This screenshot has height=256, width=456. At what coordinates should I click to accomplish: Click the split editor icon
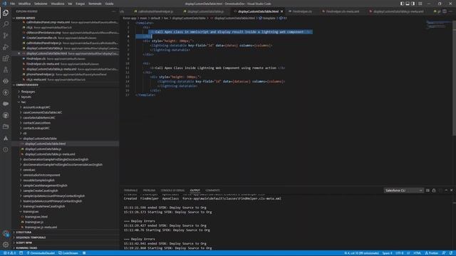445,11
